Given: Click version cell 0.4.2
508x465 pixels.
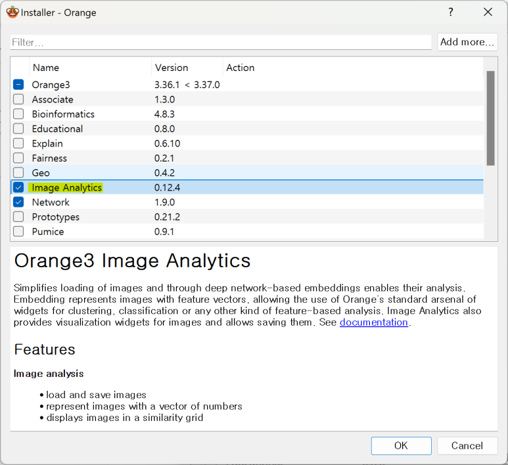Looking at the screenshot, I should click(x=164, y=173).
